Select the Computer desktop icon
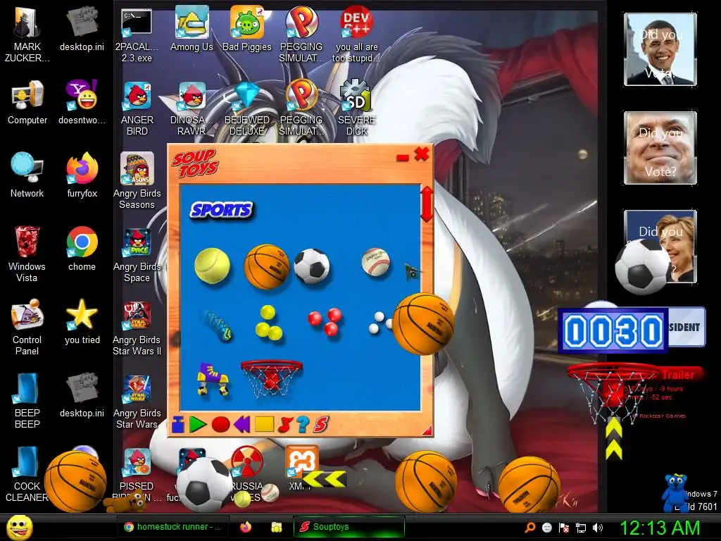Screen dimensions: 721x541 pyautogui.click(x=27, y=102)
